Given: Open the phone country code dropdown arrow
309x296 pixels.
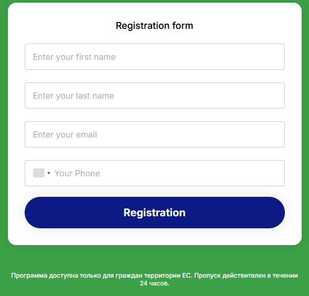Looking at the screenshot, I should click(49, 173).
